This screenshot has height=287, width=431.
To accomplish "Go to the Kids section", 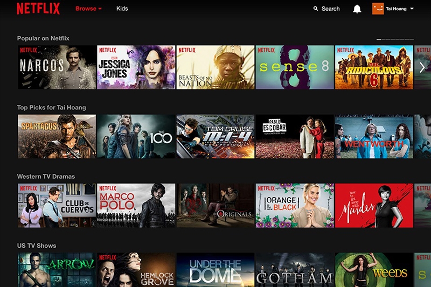I will pyautogui.click(x=122, y=9).
